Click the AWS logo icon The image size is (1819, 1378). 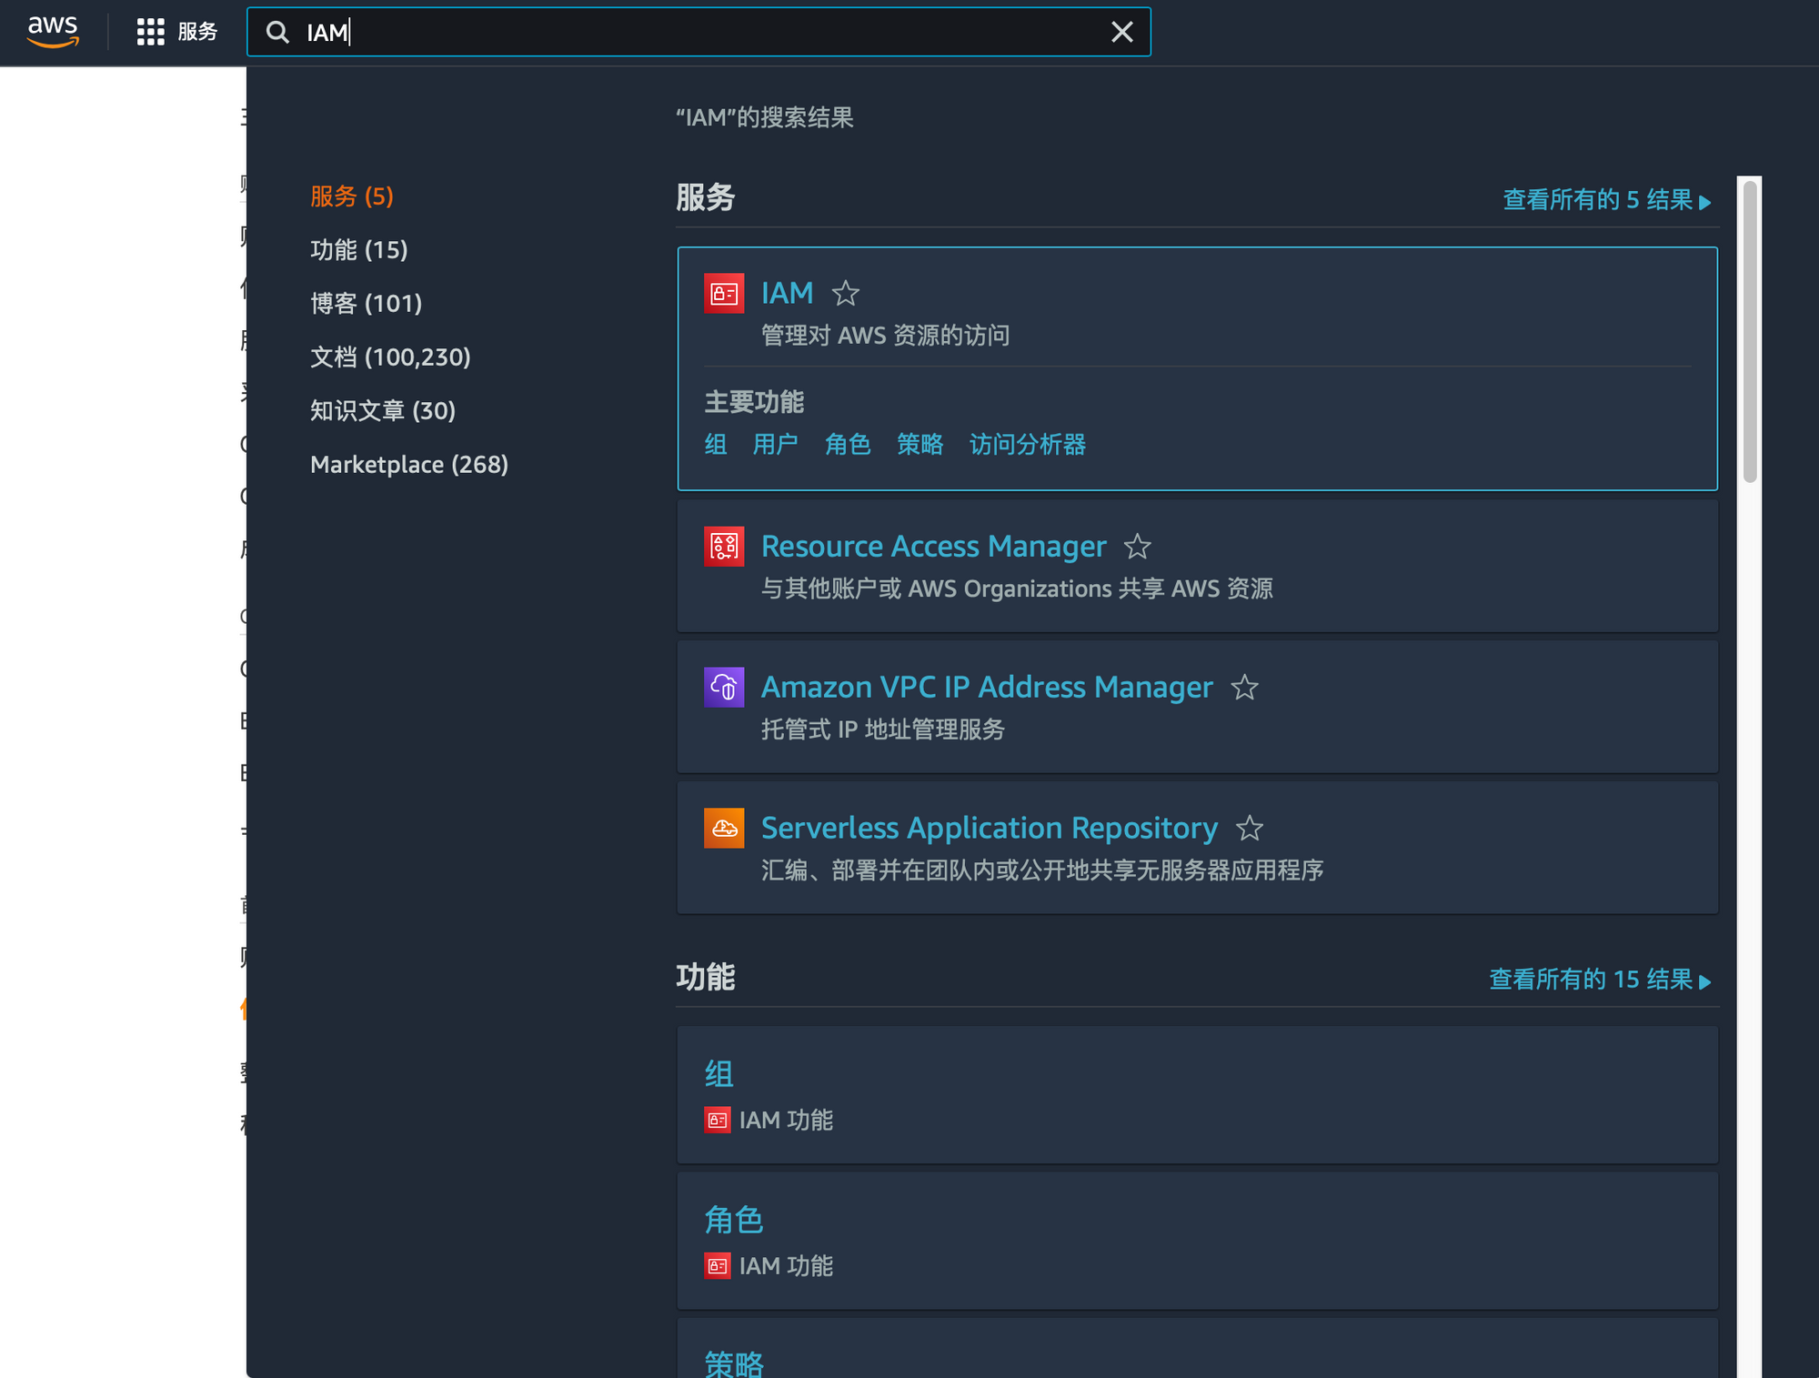[53, 31]
